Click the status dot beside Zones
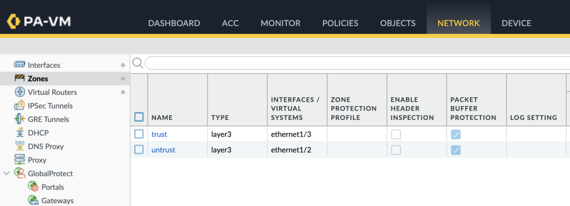Image resolution: width=570 pixels, height=206 pixels. [123, 79]
